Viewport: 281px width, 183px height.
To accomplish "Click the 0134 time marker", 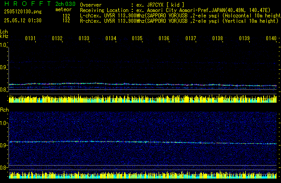I will pos(111,38).
